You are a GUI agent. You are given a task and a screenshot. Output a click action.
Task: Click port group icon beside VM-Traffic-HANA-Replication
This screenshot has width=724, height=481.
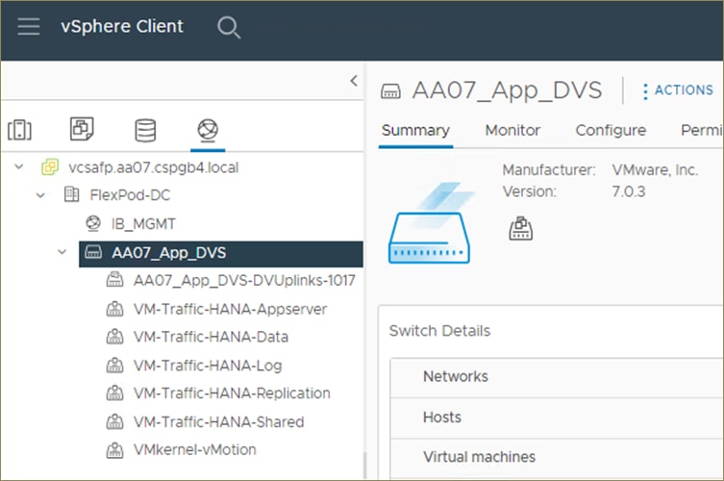(x=115, y=393)
